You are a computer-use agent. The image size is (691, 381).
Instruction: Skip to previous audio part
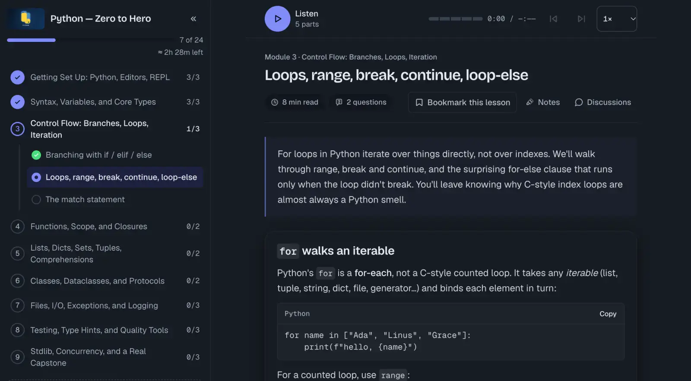pyautogui.click(x=553, y=19)
